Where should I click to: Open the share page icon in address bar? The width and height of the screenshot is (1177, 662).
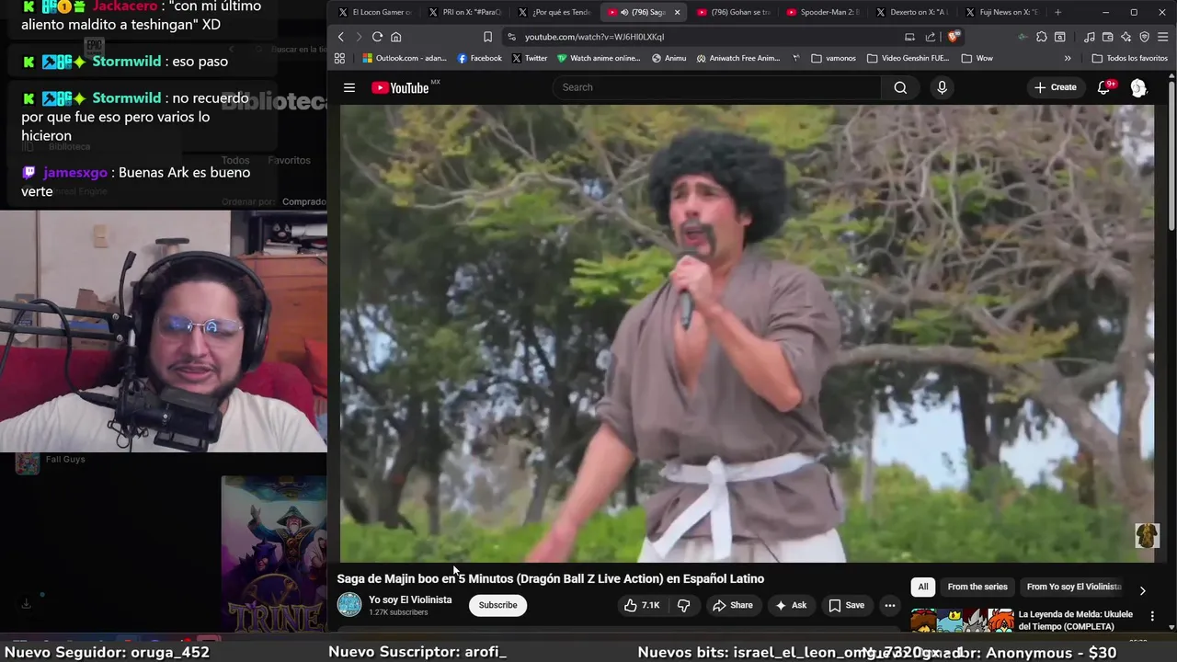(931, 37)
